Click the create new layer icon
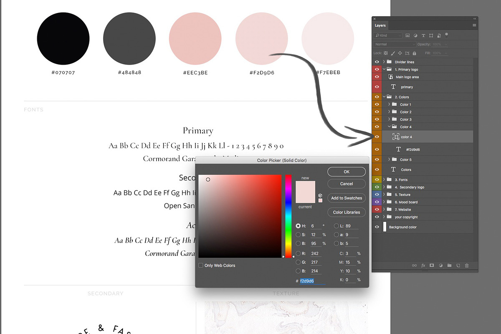The image size is (501, 334). pyautogui.click(x=458, y=265)
